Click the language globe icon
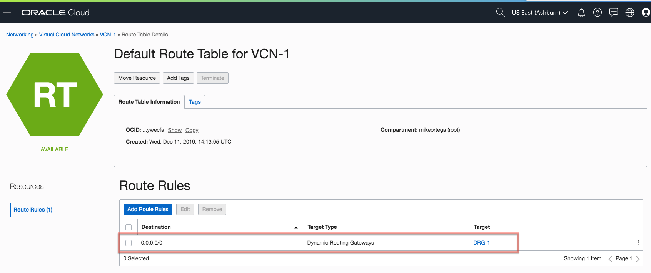This screenshot has width=651, height=273. [x=629, y=13]
